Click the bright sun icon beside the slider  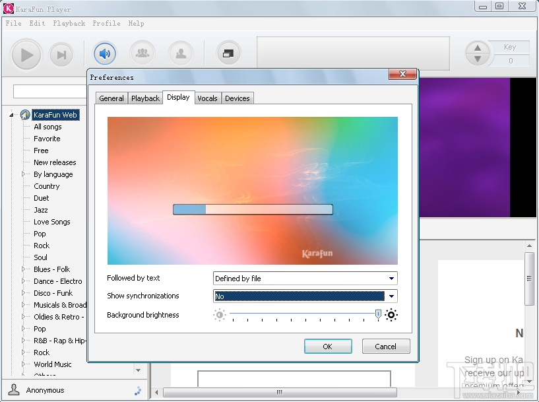point(391,315)
